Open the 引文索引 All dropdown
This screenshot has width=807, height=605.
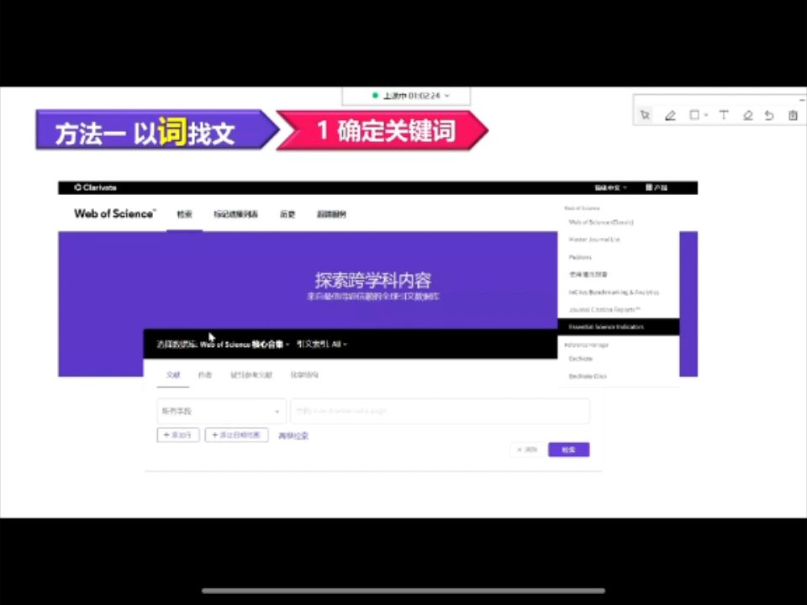point(322,345)
